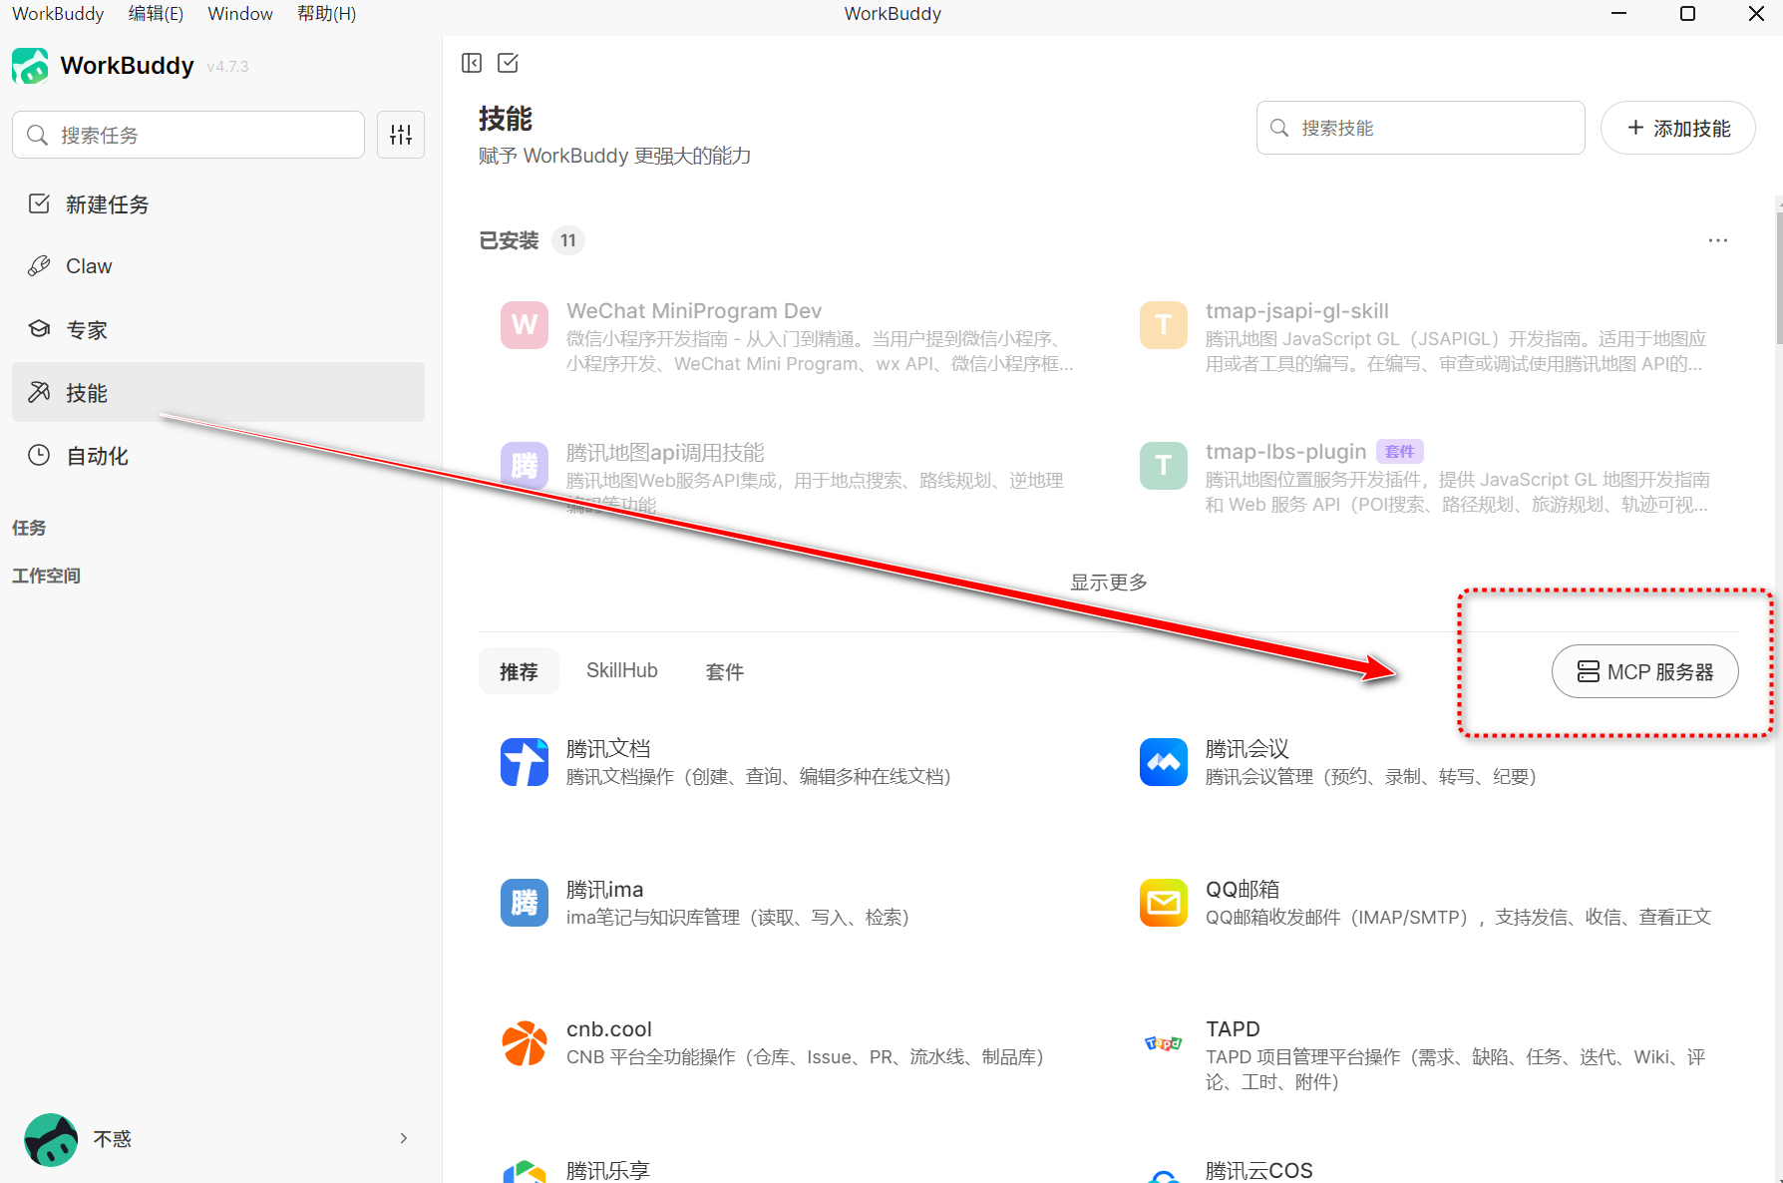Click the WorkBuddy logo icon

tap(30, 66)
